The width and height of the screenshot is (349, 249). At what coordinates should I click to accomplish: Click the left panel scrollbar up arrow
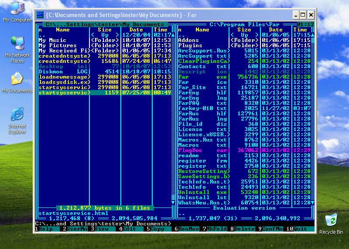point(173,35)
